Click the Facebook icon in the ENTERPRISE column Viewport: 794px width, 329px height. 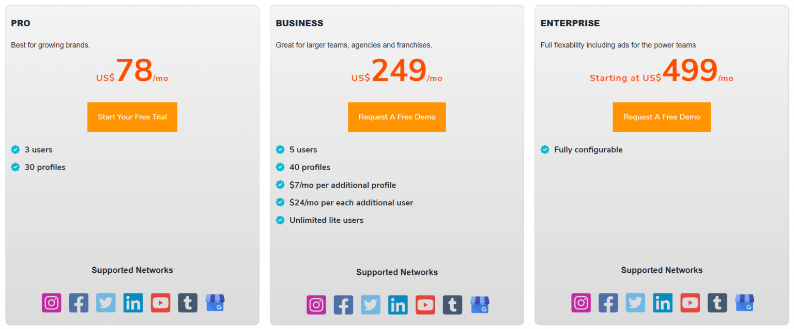(608, 303)
